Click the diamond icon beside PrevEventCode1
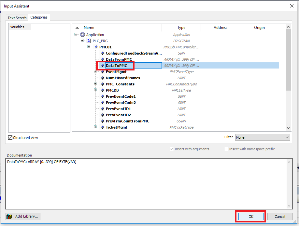 click(102, 96)
